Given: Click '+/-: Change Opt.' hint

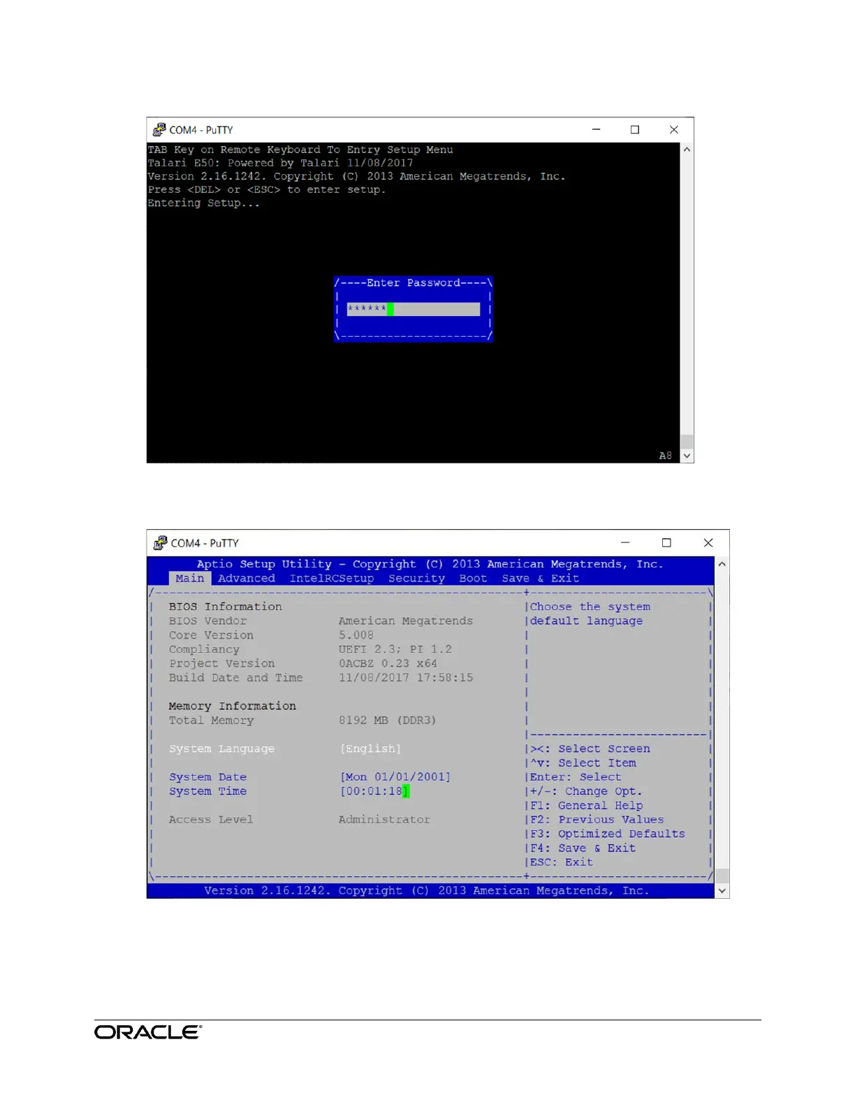Looking at the screenshot, I should pyautogui.click(x=586, y=791).
